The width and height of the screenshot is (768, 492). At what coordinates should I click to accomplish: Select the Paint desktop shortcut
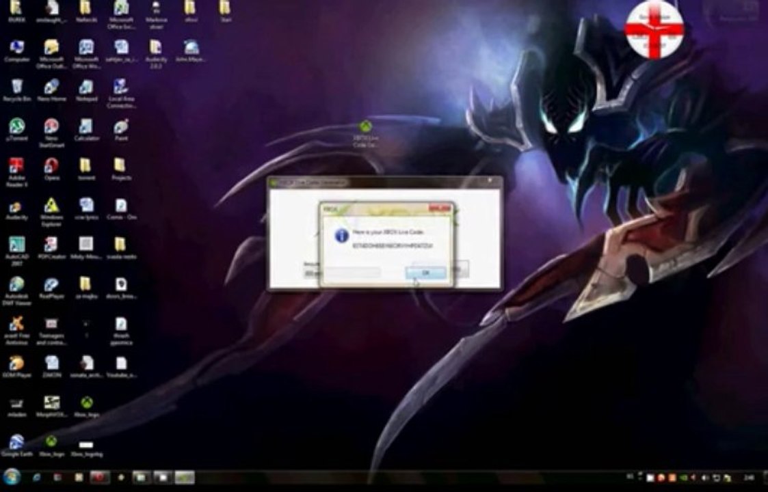(121, 131)
